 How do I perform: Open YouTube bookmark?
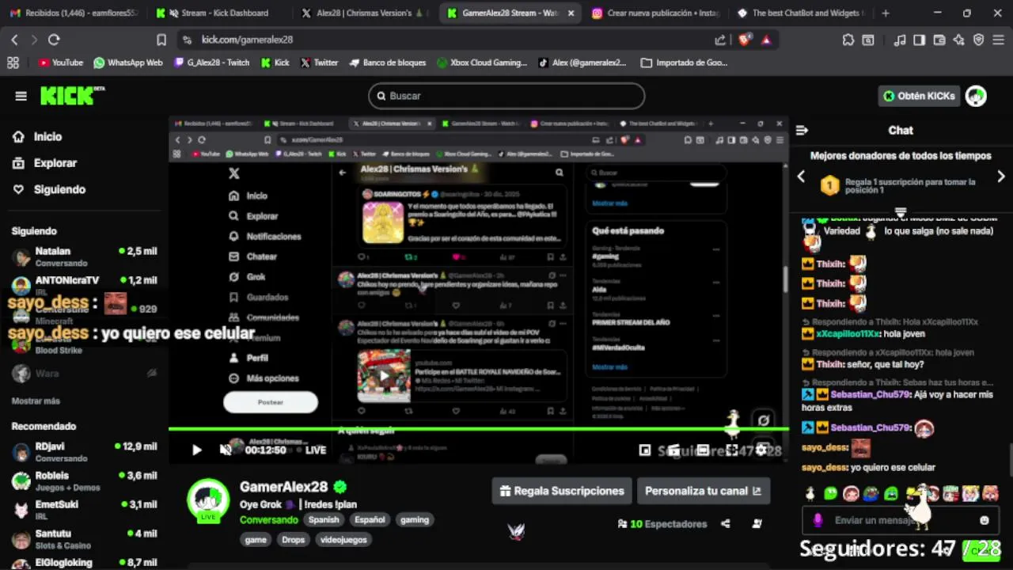[60, 63]
